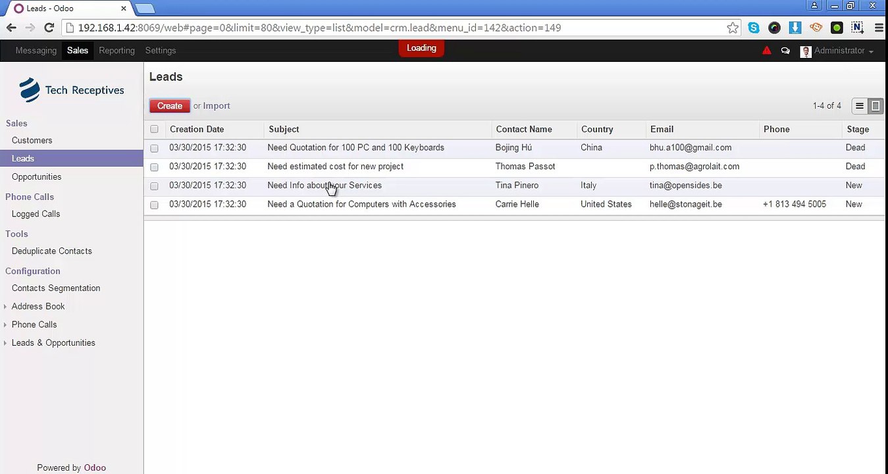Open the color wheel extension icon
Screen dimensions: 888x474
click(x=774, y=28)
